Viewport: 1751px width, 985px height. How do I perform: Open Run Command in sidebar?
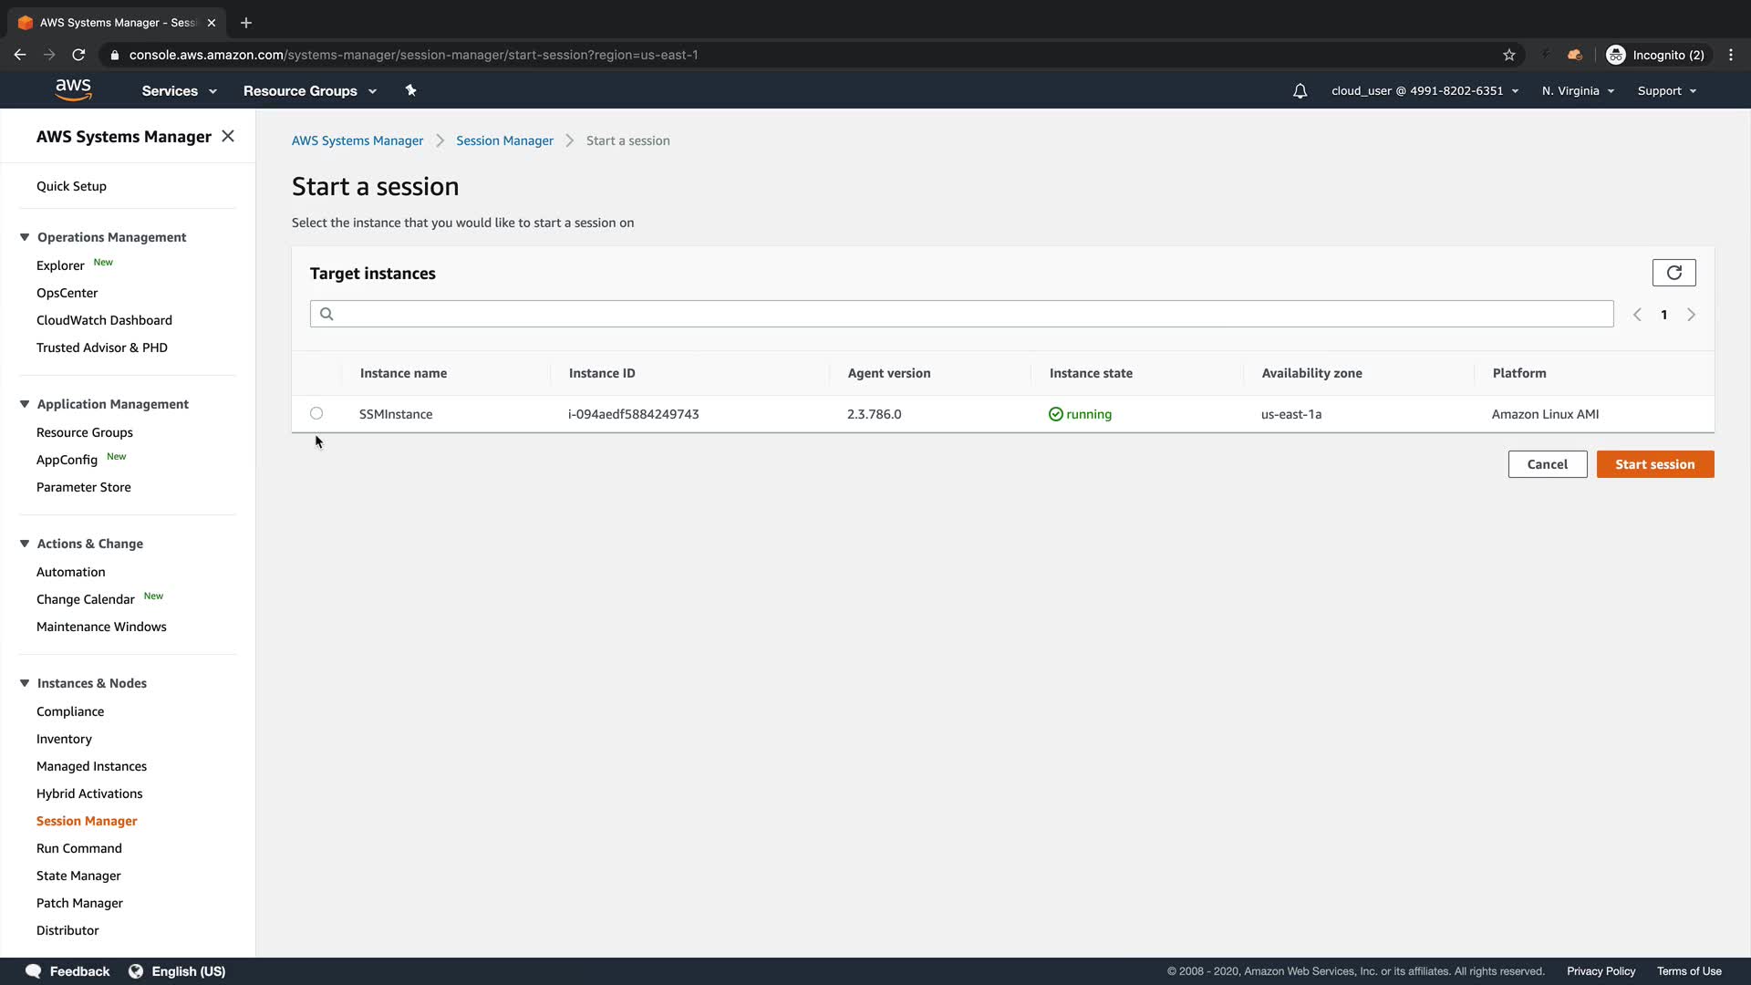(79, 848)
